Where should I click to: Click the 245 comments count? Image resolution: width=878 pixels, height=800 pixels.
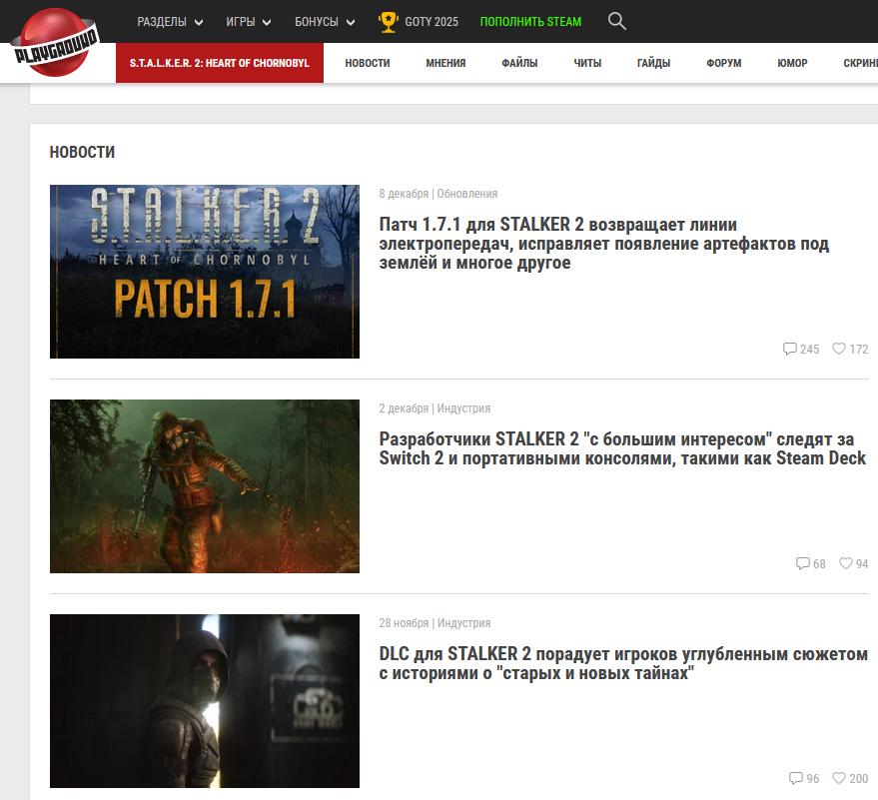pos(810,350)
